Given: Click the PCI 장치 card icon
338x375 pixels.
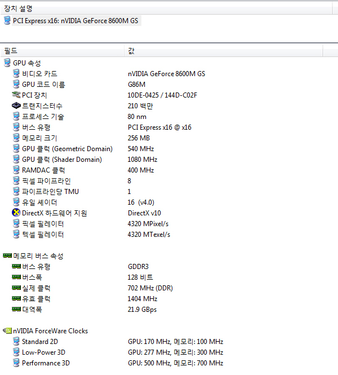Looking at the screenshot, I should click(x=16, y=95).
